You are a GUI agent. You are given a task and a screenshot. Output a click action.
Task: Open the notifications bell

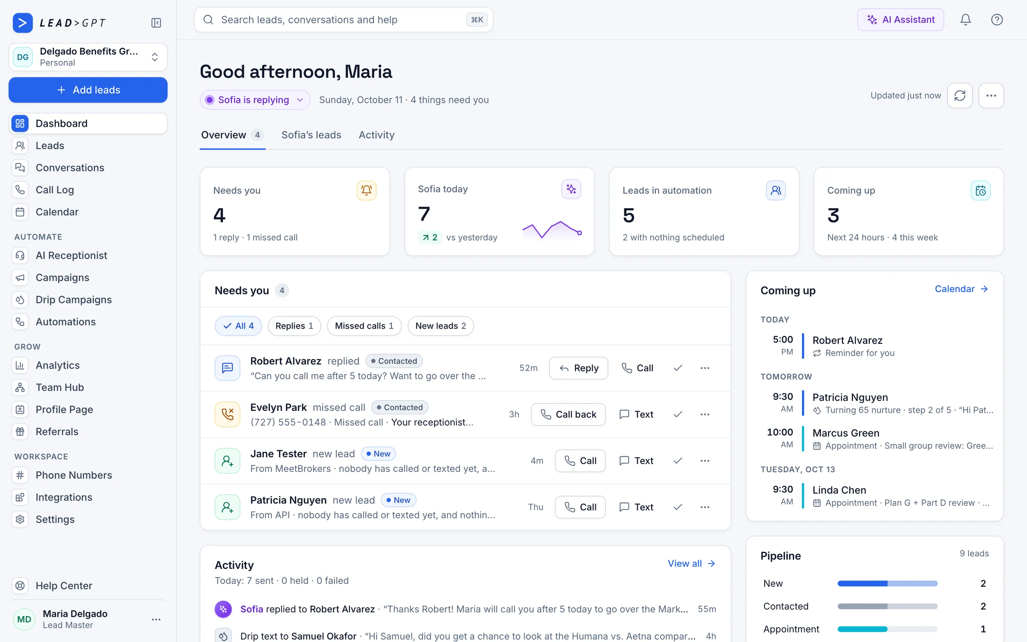point(966,20)
